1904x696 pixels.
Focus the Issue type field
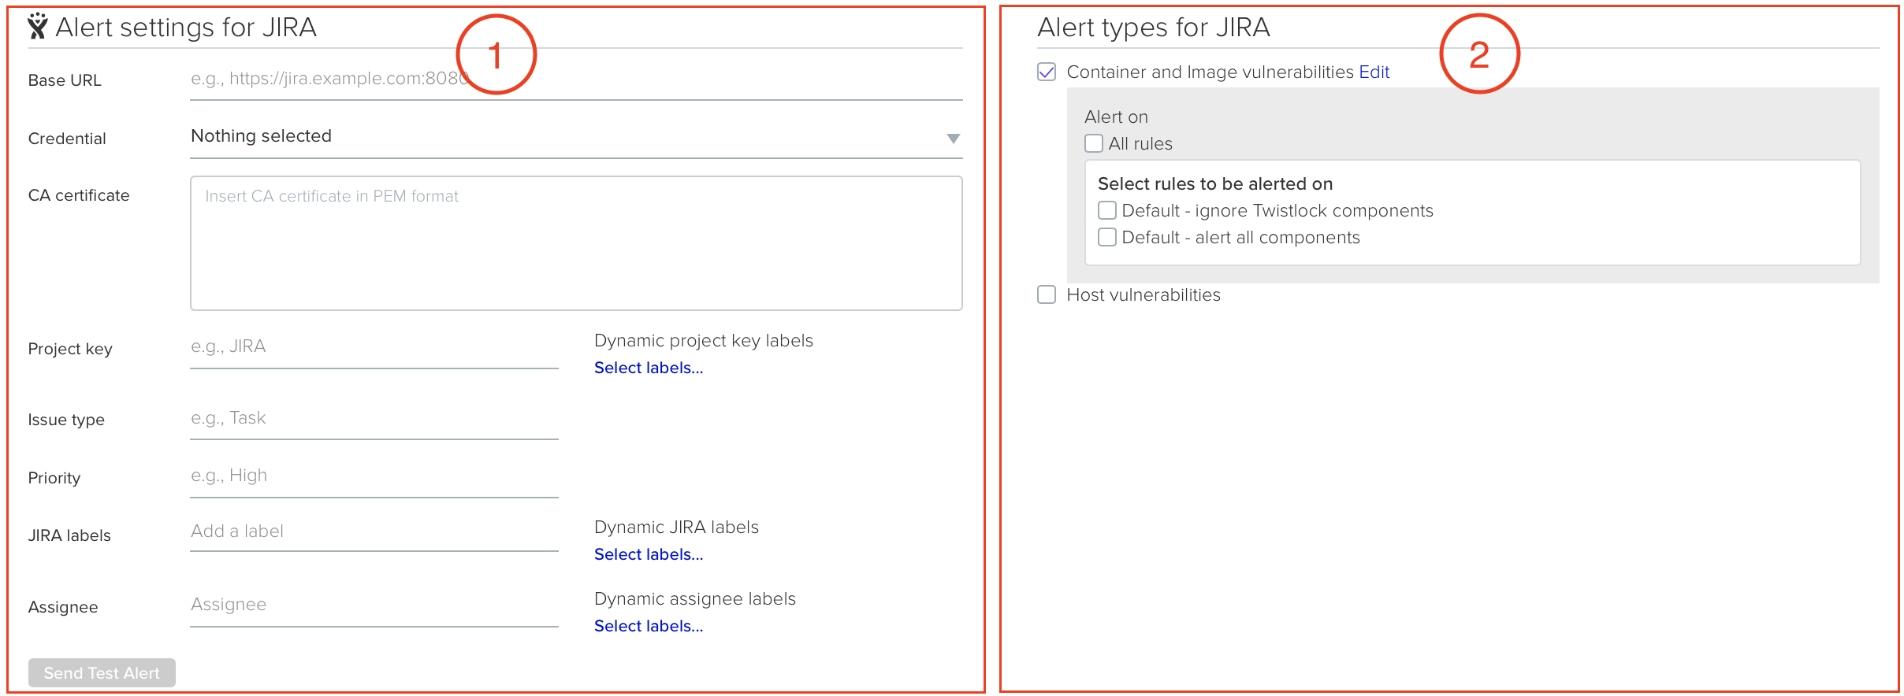[x=374, y=419]
